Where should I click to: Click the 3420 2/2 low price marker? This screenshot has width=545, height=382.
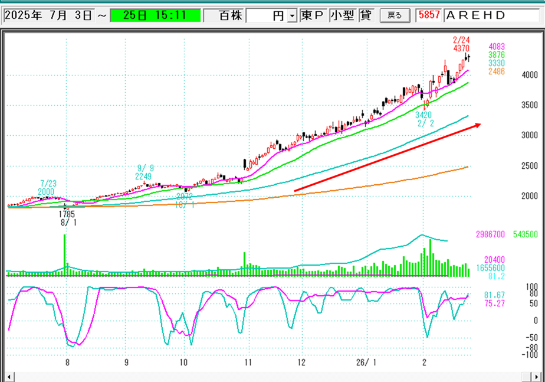coord(423,119)
